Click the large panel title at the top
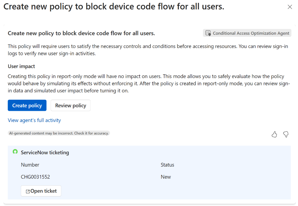 [x=114, y=7]
